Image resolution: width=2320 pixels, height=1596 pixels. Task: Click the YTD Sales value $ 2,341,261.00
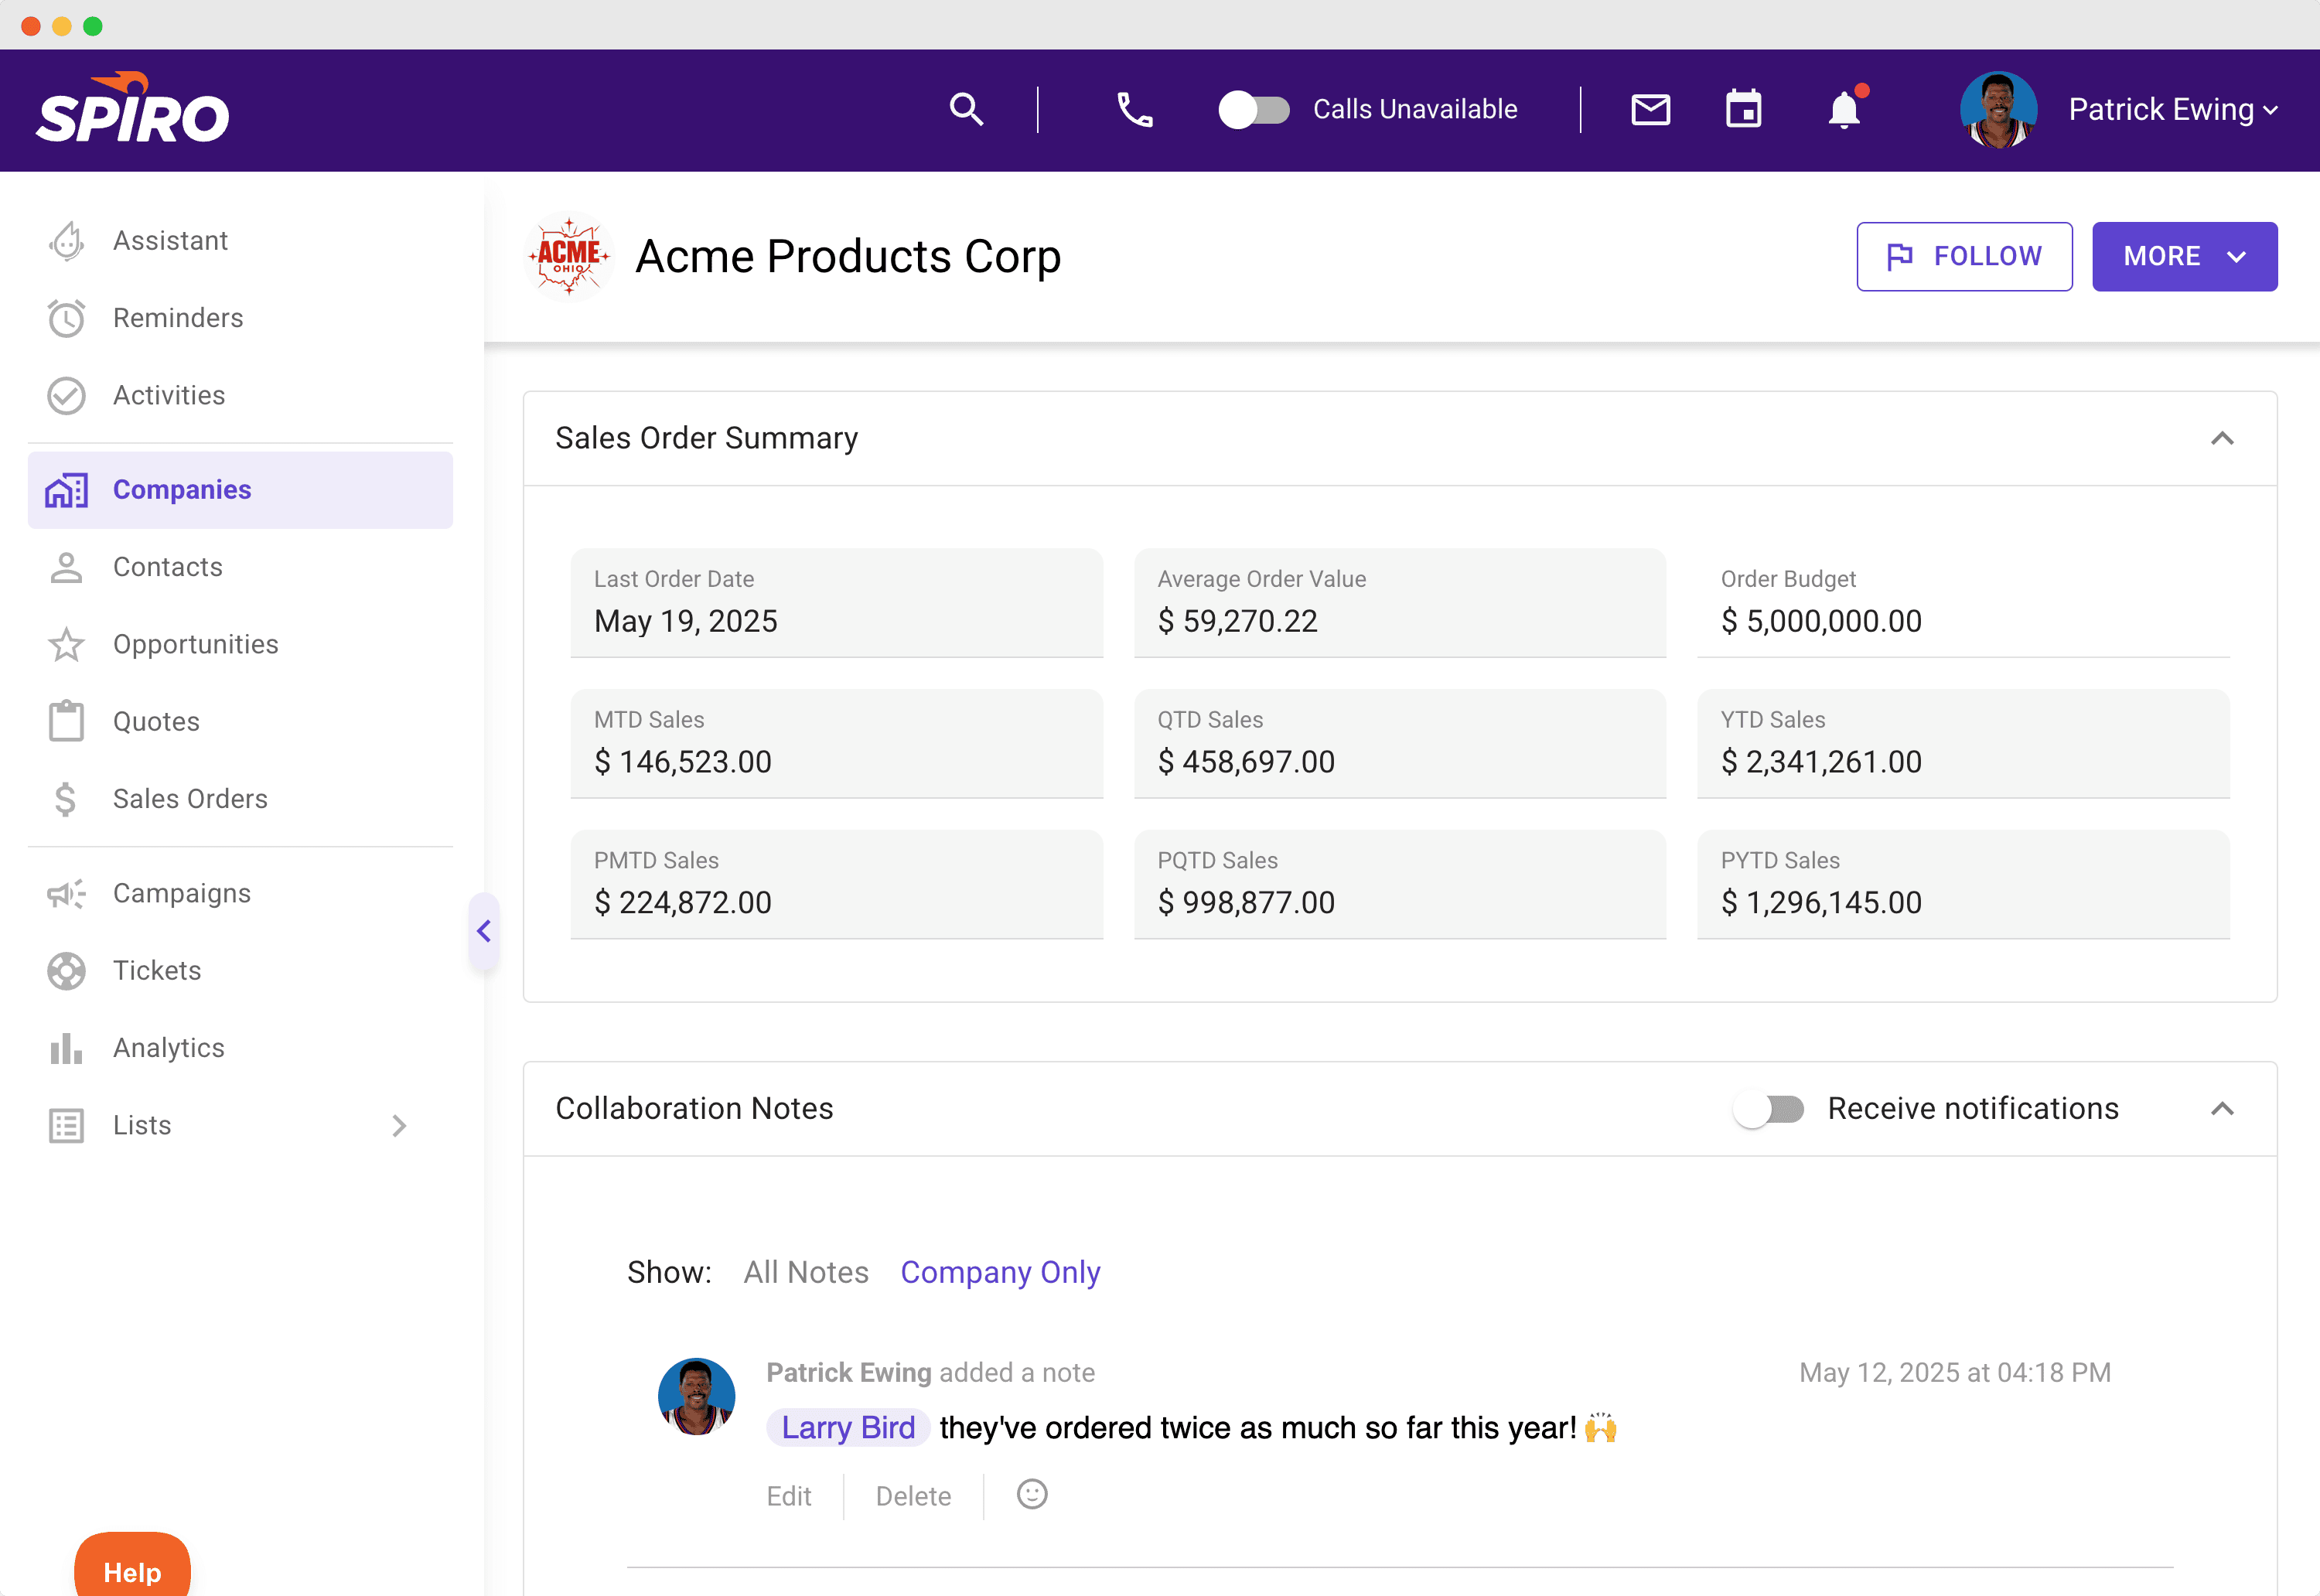pyautogui.click(x=1821, y=762)
